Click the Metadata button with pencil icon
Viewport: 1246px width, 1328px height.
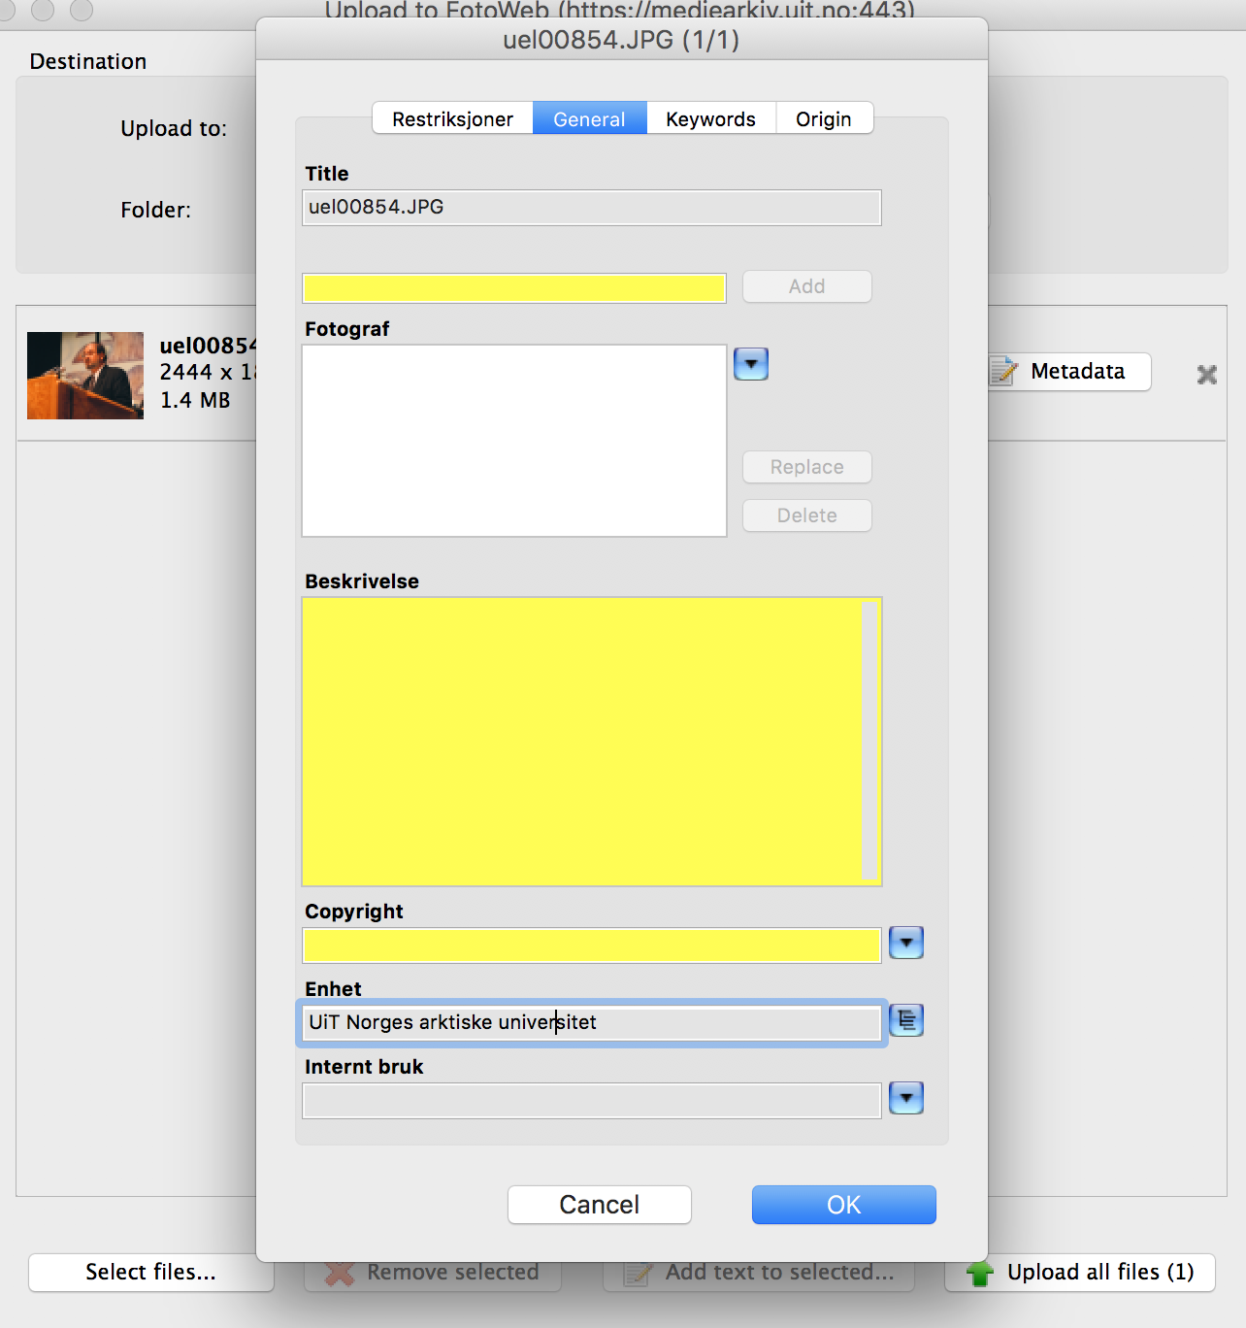pos(1070,372)
